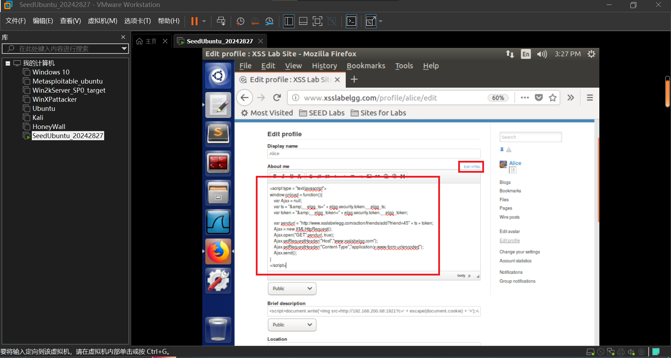
Task: Click the VMware stretch guest display icon
Action: [x=370, y=21]
